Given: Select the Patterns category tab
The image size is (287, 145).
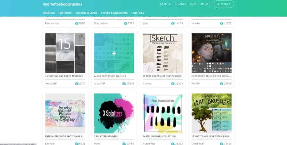Looking at the screenshot, I should pos(65,13).
